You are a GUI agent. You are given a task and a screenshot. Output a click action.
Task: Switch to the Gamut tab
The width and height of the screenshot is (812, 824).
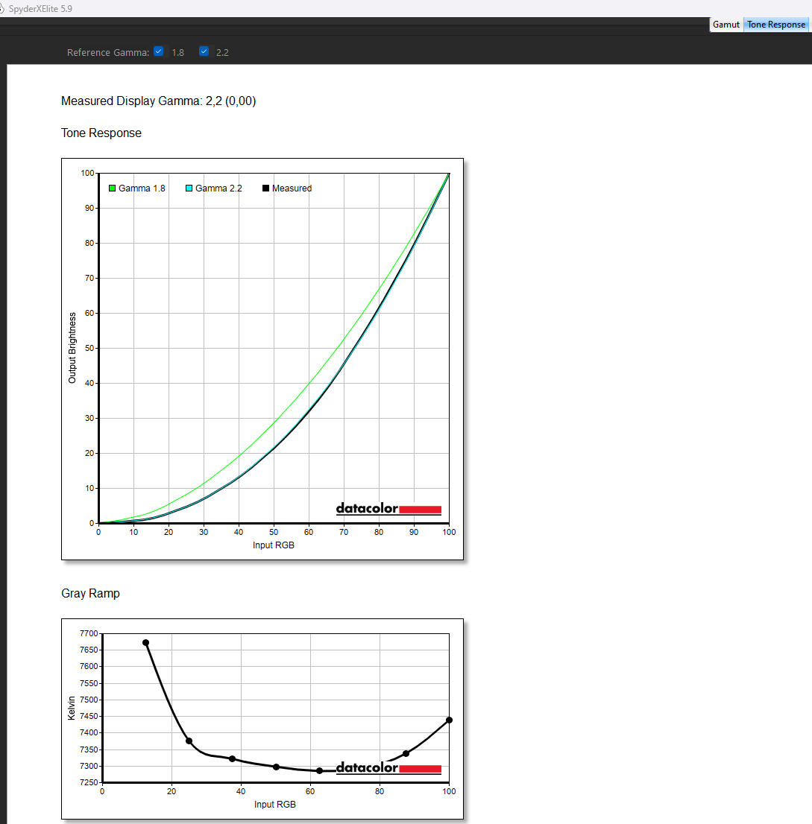point(726,25)
